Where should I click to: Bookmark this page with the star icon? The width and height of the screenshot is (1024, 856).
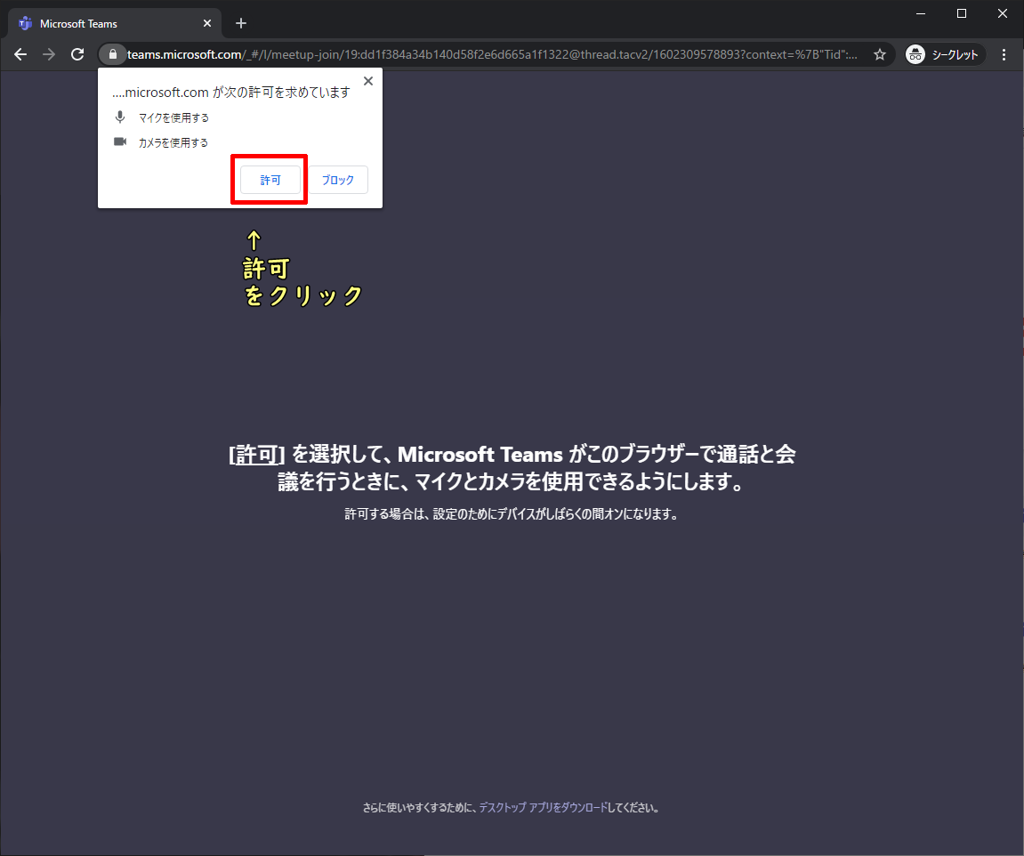[x=880, y=54]
